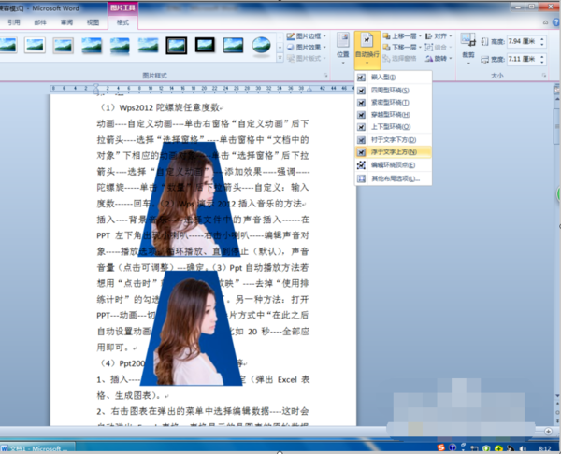
Task: Choose 衬于文字下方 (Behind Text) option
Action: 391,138
